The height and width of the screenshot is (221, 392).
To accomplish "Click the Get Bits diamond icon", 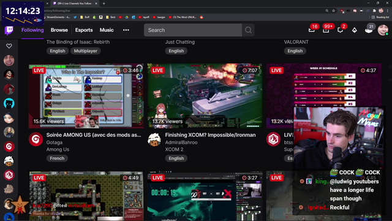I will click(355, 30).
